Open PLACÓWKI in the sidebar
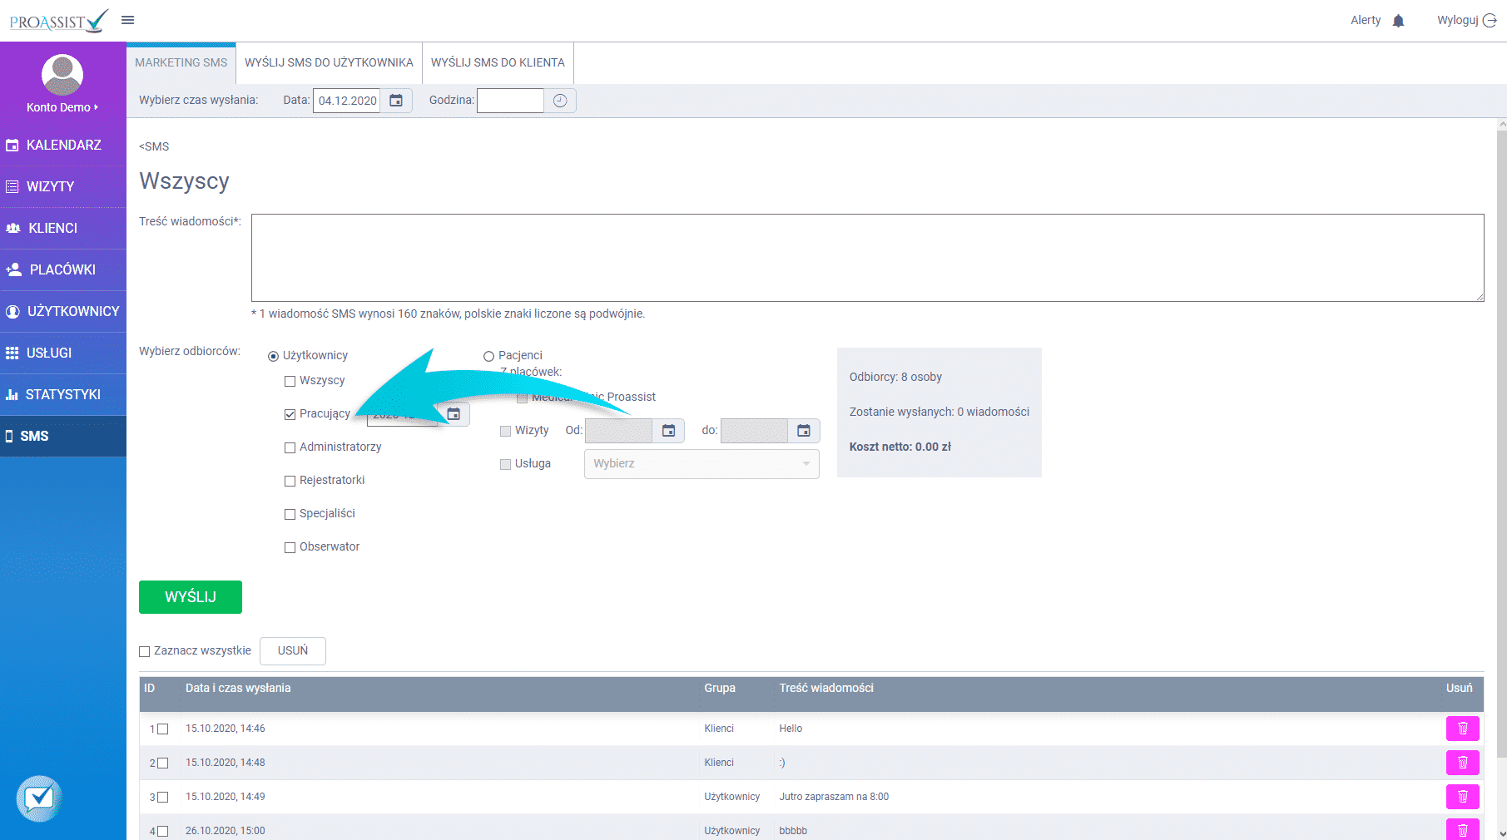 pyautogui.click(x=63, y=269)
